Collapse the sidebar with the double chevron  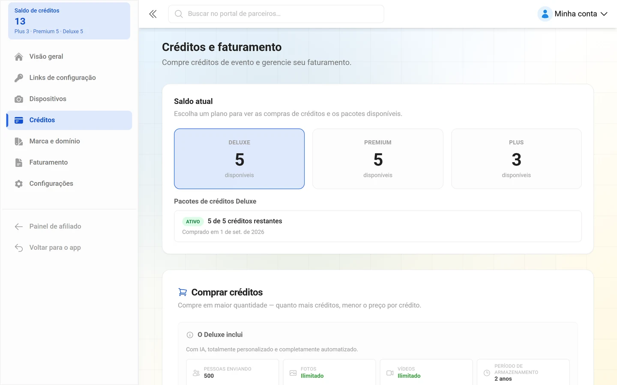(x=153, y=14)
